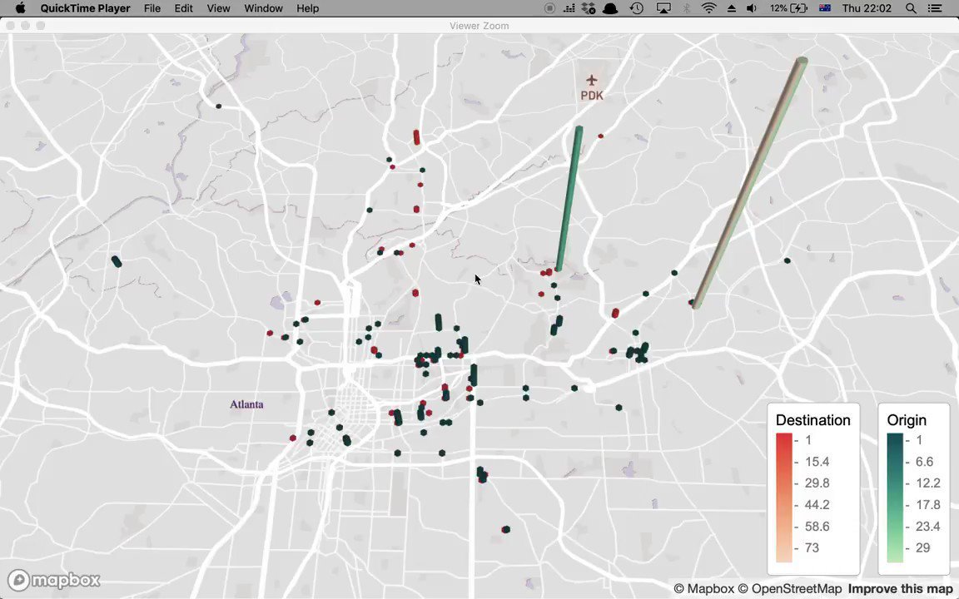The width and height of the screenshot is (959, 599).
Task: Open the File menu
Action: coord(152,8)
